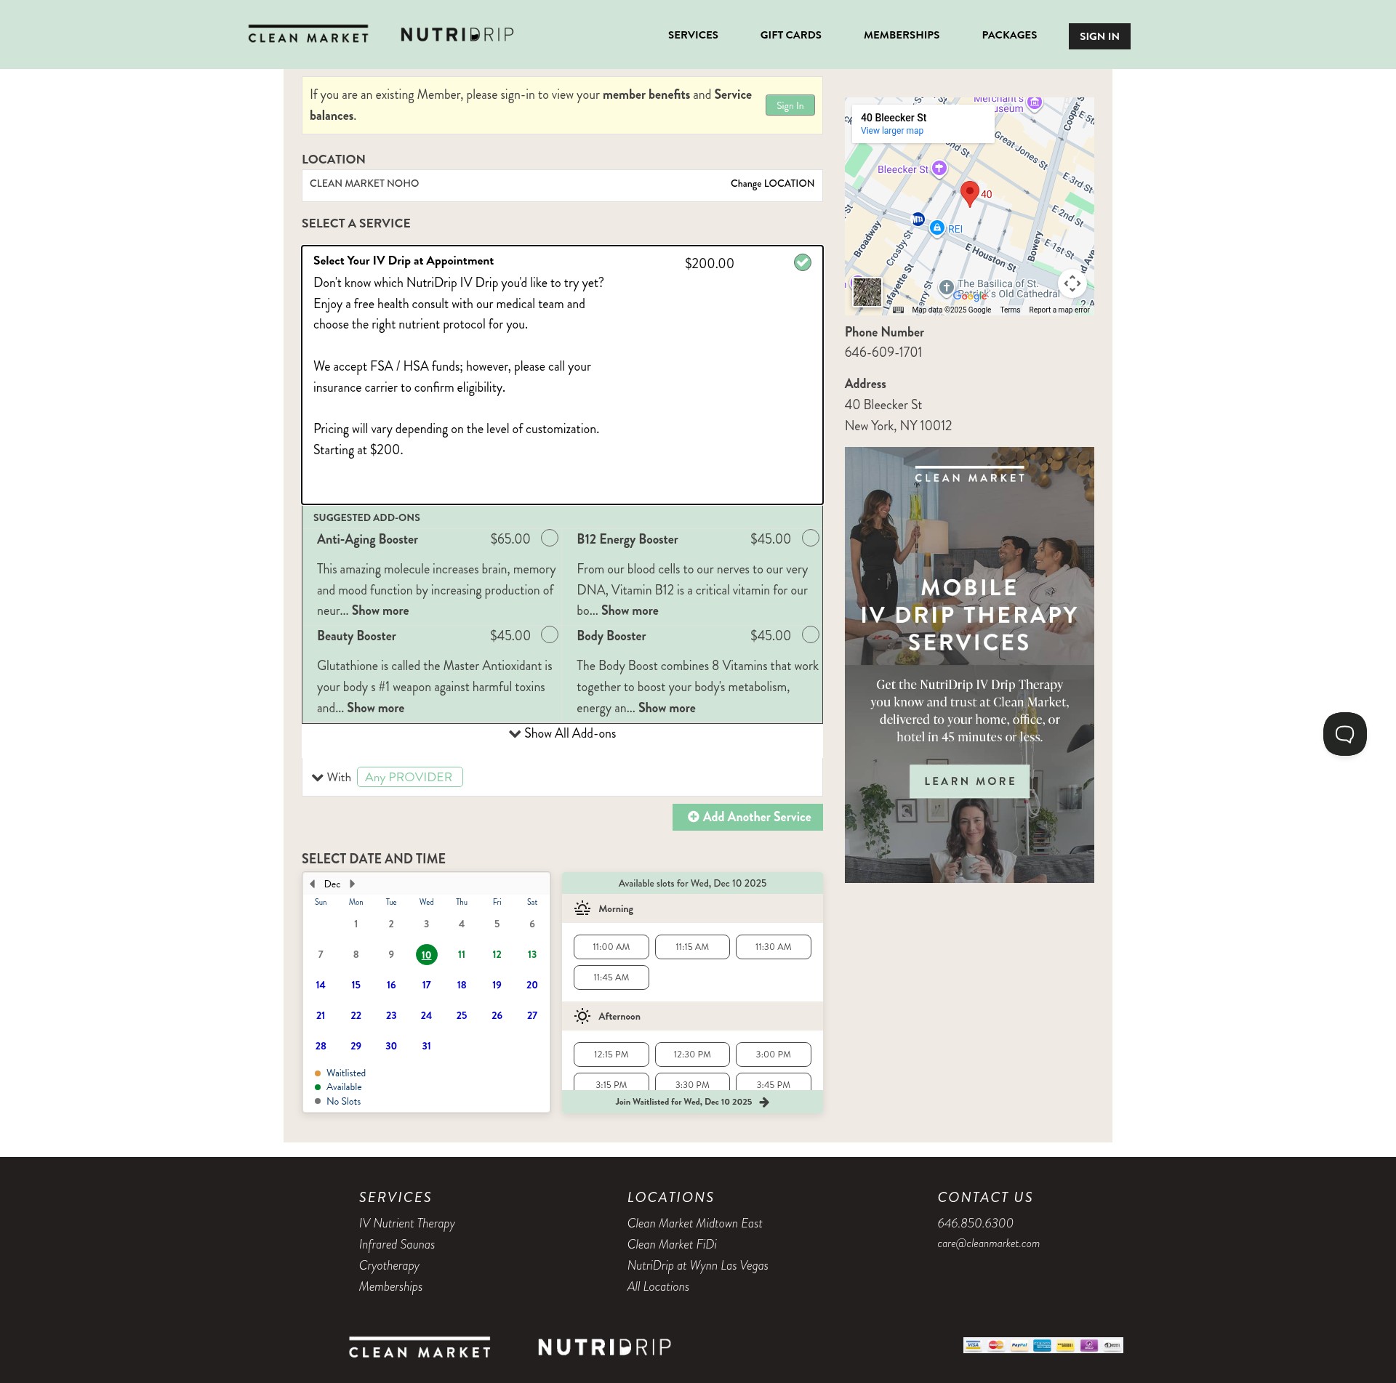Viewport: 1396px width, 1383px height.
Task: Select the 12:30 PM time slot
Action: click(692, 1055)
